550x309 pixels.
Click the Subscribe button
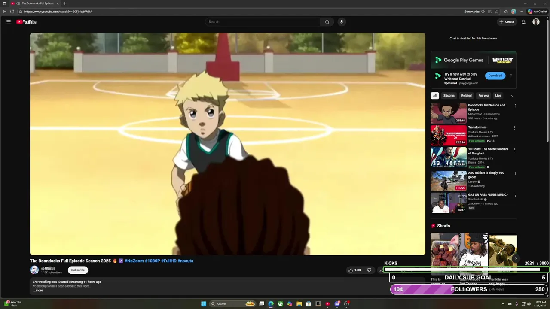[78, 270]
